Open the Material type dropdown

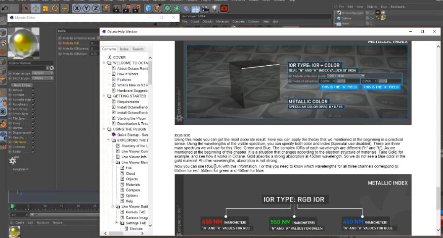42,73
